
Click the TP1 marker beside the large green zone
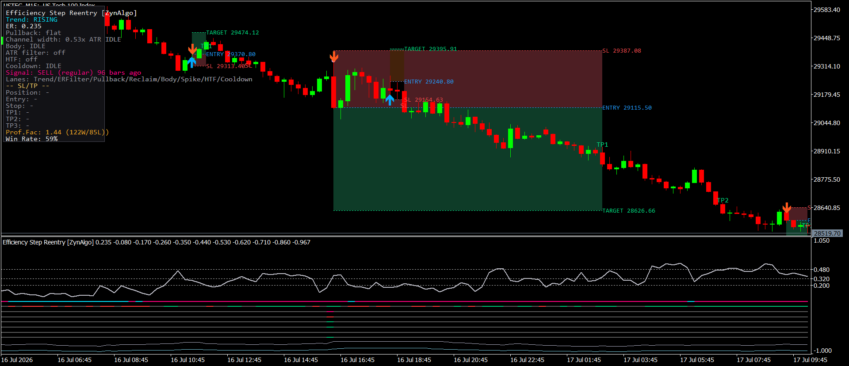[602, 145]
